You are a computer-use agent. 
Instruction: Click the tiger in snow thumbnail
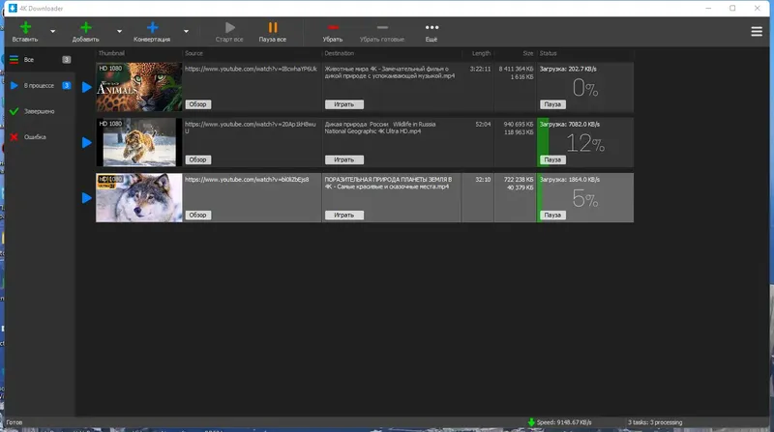click(138, 142)
